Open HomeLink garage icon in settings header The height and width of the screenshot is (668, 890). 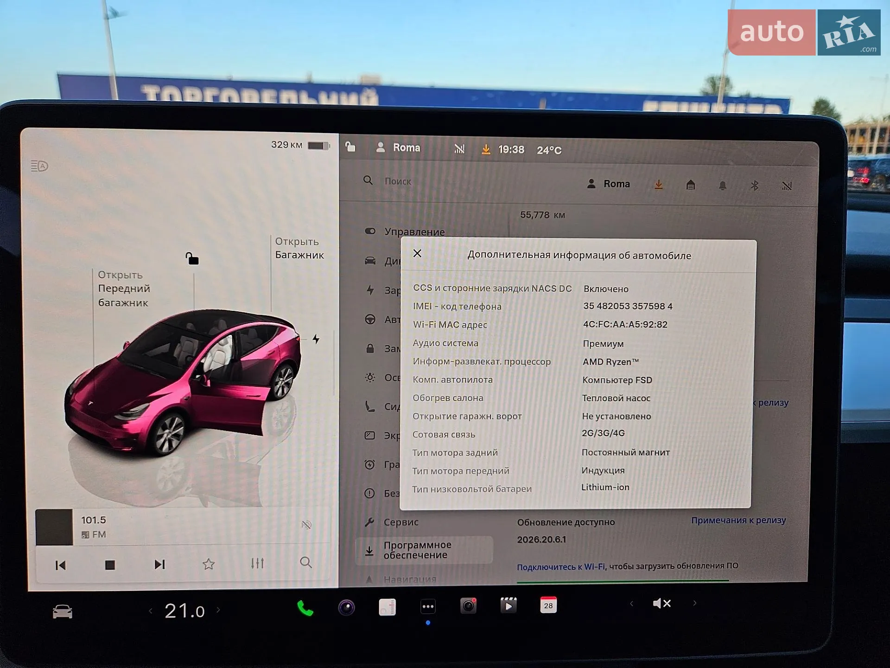click(x=690, y=185)
